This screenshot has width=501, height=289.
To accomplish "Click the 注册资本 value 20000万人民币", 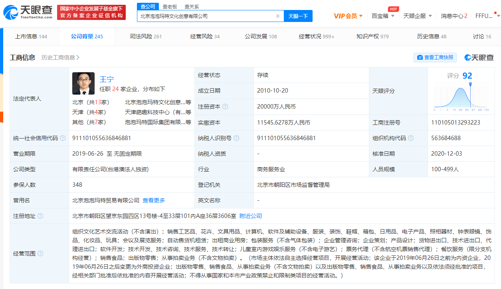I will (276, 107).
